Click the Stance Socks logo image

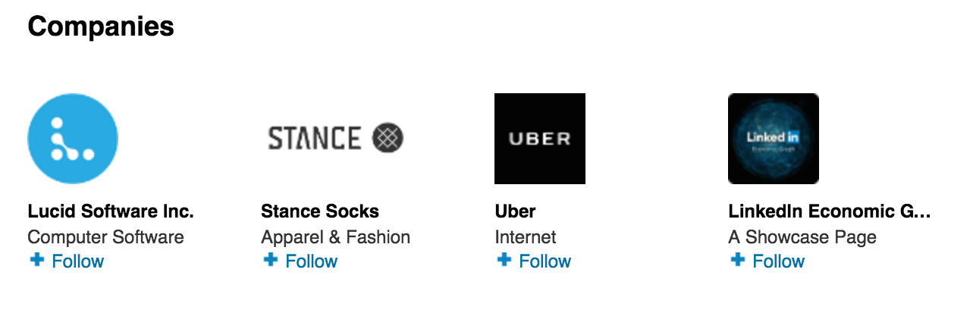[x=336, y=138]
